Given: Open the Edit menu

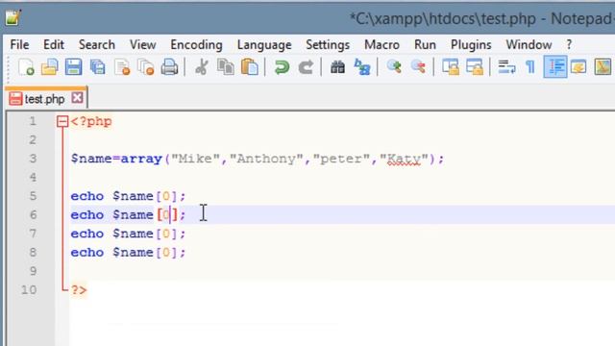Looking at the screenshot, I should (x=54, y=45).
